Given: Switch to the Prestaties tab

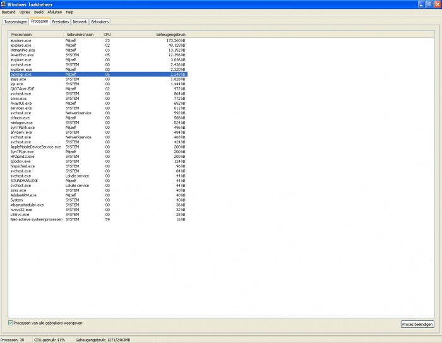Looking at the screenshot, I should pyautogui.click(x=61, y=21).
